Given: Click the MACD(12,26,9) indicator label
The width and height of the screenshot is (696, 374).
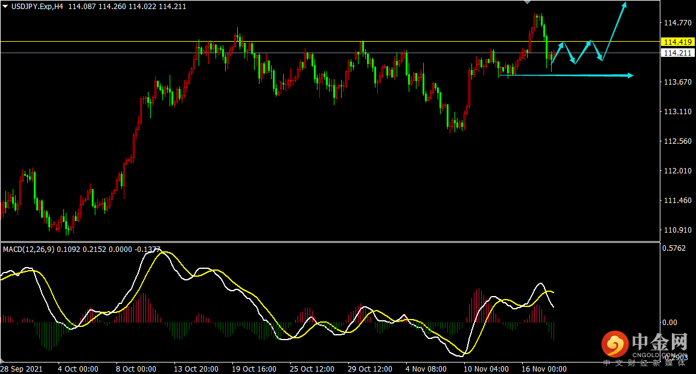Looking at the screenshot, I should pos(28,250).
